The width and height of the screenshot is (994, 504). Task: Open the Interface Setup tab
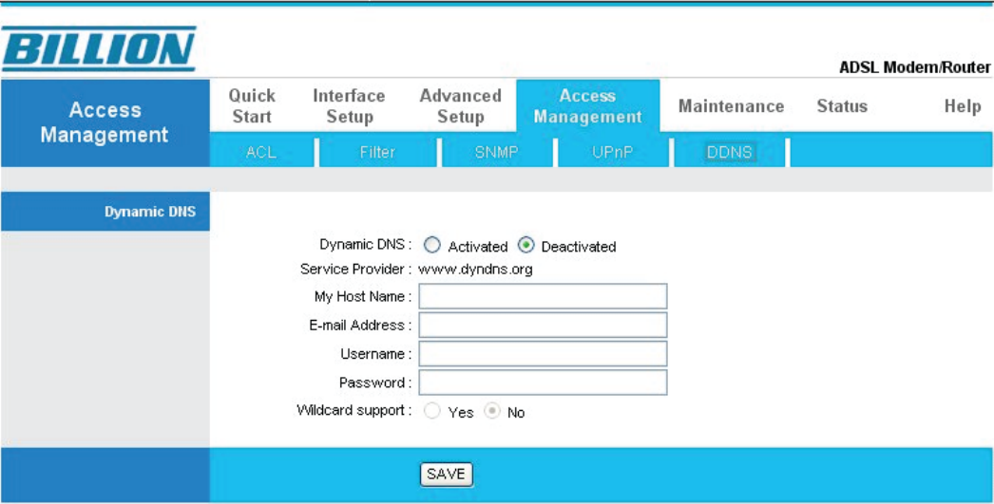[x=350, y=105]
